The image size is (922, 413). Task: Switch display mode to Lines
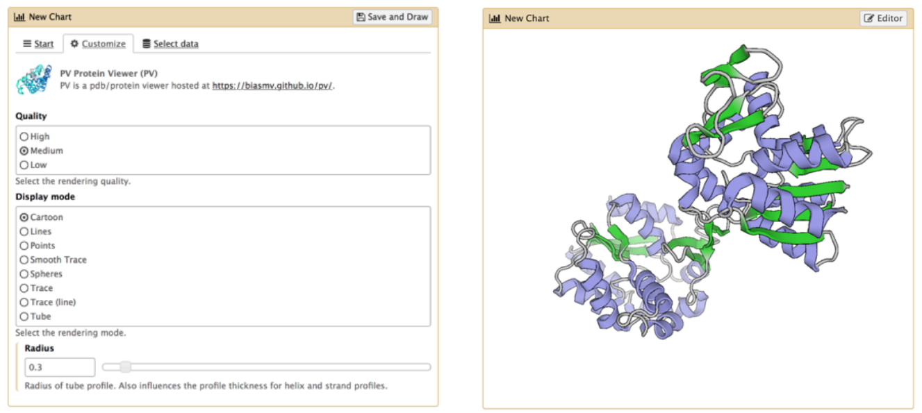(24, 232)
